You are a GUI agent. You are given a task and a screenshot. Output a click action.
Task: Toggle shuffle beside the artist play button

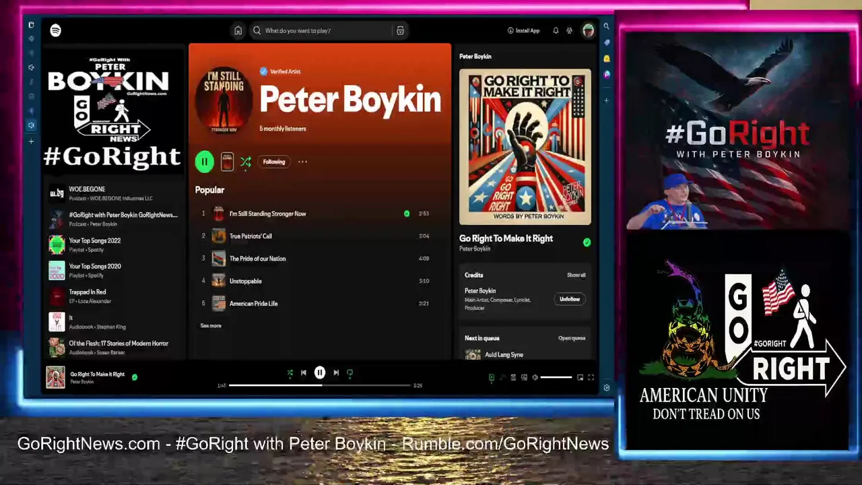click(246, 162)
